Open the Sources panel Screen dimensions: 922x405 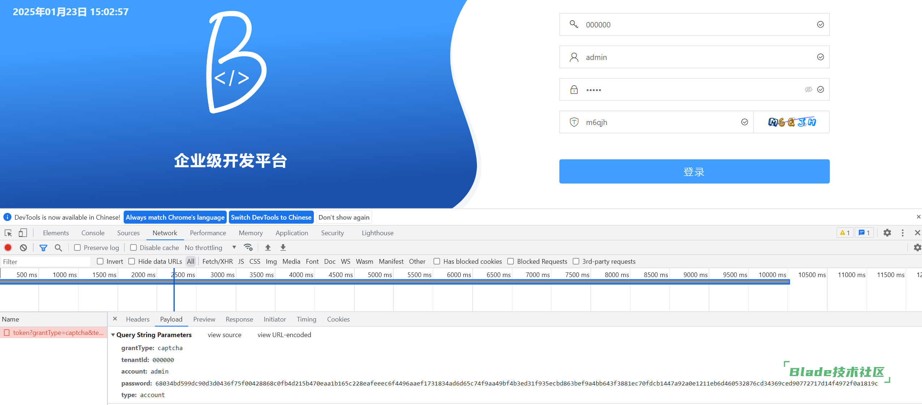coord(128,233)
